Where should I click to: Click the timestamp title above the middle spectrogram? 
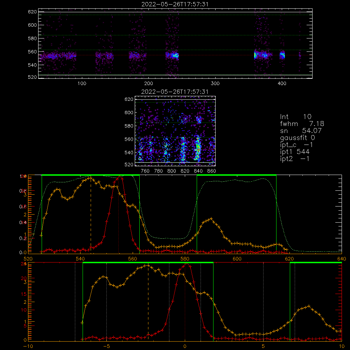(x=175, y=92)
